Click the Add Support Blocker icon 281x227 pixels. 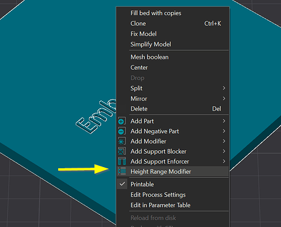click(x=122, y=151)
